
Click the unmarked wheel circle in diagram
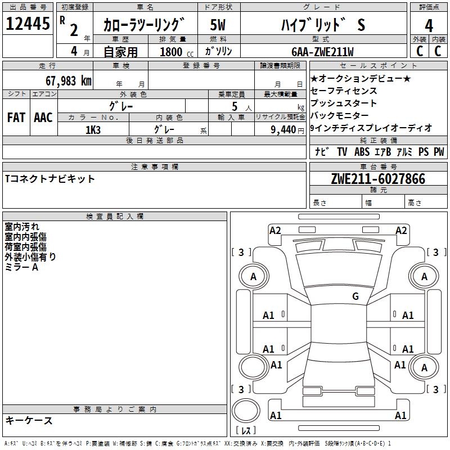coord(254,367)
